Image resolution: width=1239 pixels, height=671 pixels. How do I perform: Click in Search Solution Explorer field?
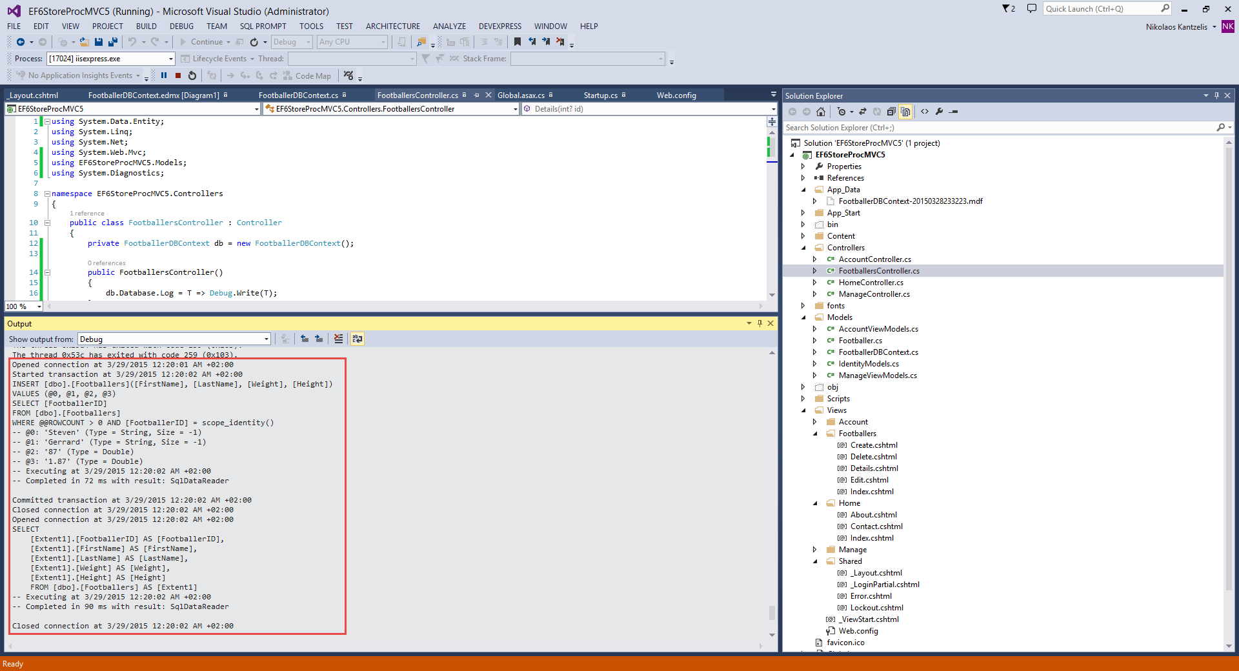[1000, 128]
